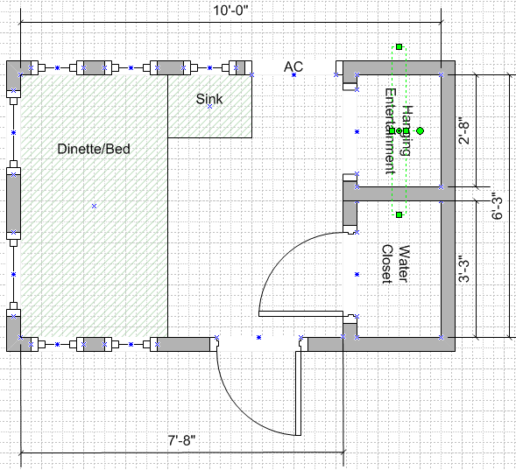Click the Hanging Entertainment rotated label

[x=399, y=130]
